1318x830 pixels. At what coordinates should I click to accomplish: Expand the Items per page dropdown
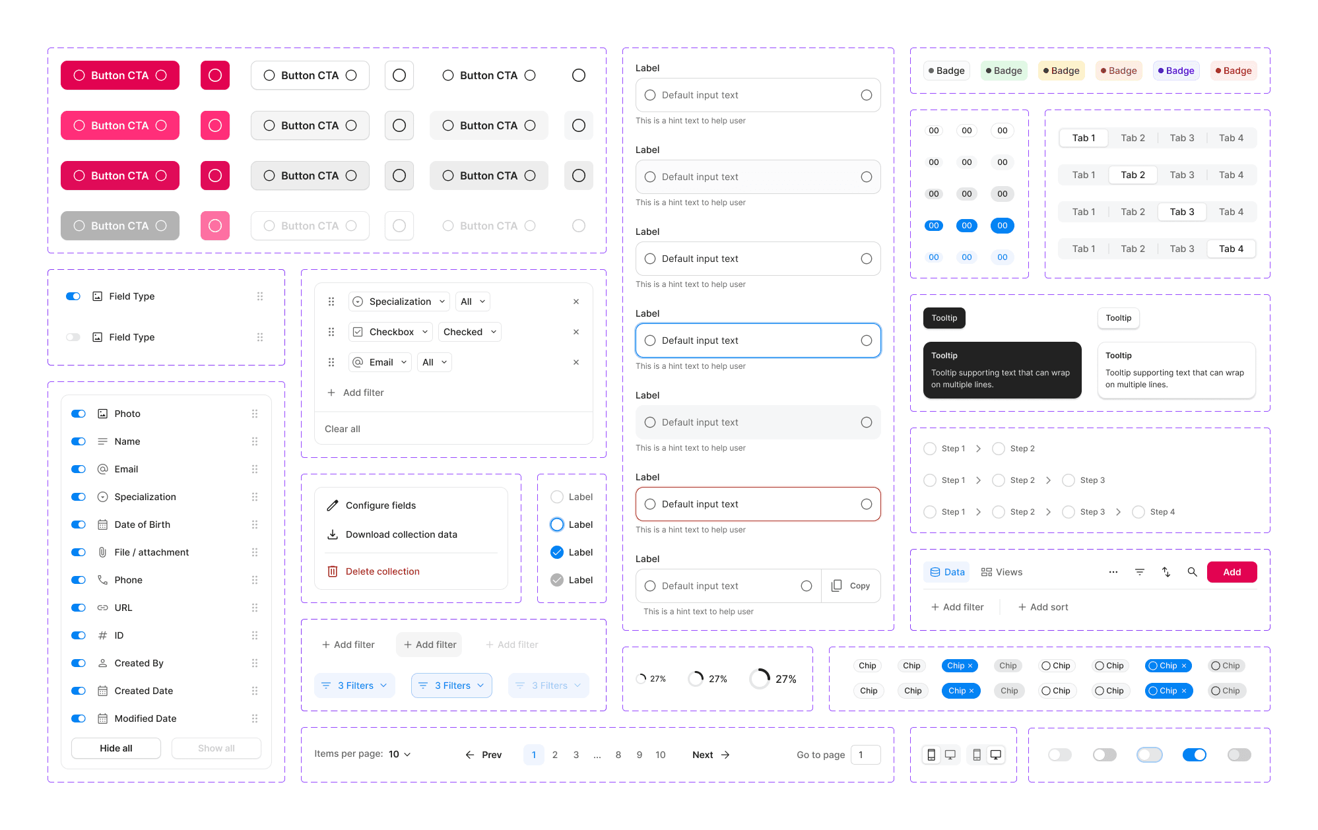coord(400,754)
